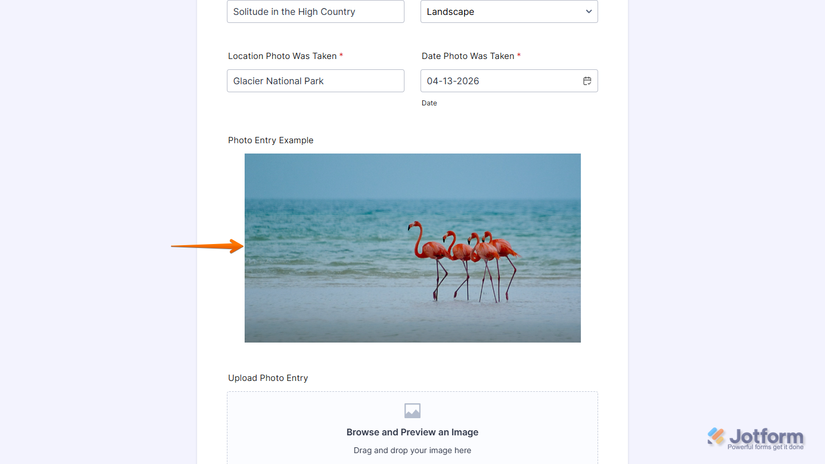
Task: Click the required asterisk next to Location Photo Was Taken
Action: click(341, 56)
